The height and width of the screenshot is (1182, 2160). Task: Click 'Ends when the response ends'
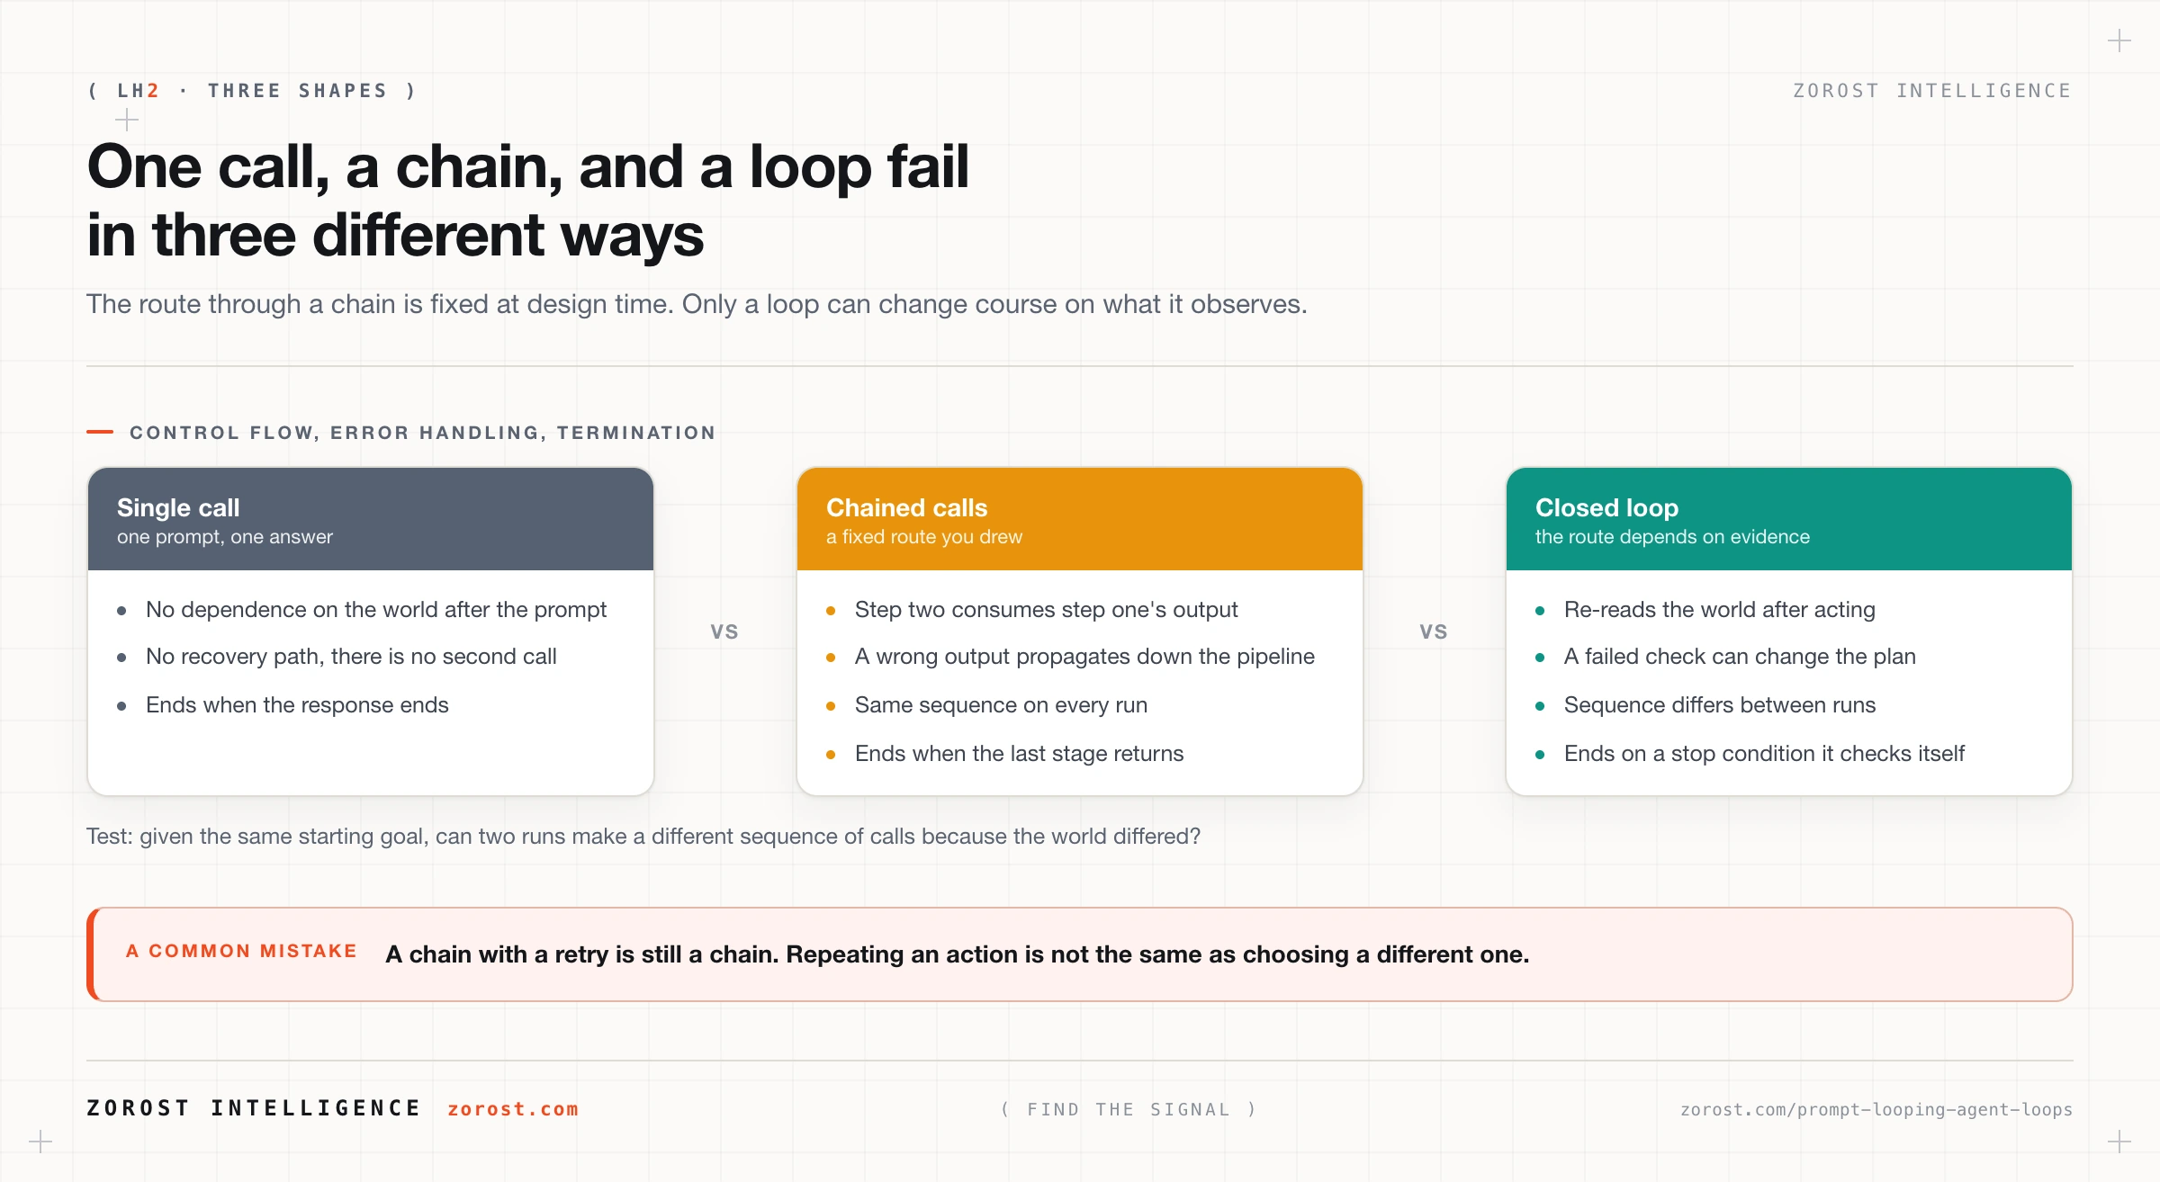(297, 705)
